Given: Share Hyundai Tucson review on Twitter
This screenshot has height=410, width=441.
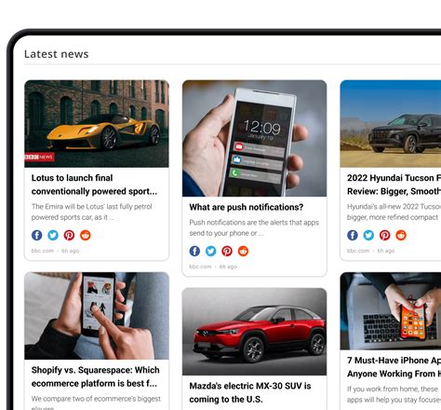Looking at the screenshot, I should coord(368,235).
